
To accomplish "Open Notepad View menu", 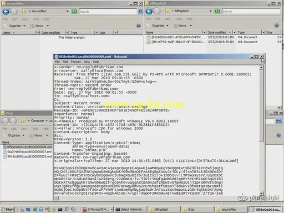I will pos(87,62).
